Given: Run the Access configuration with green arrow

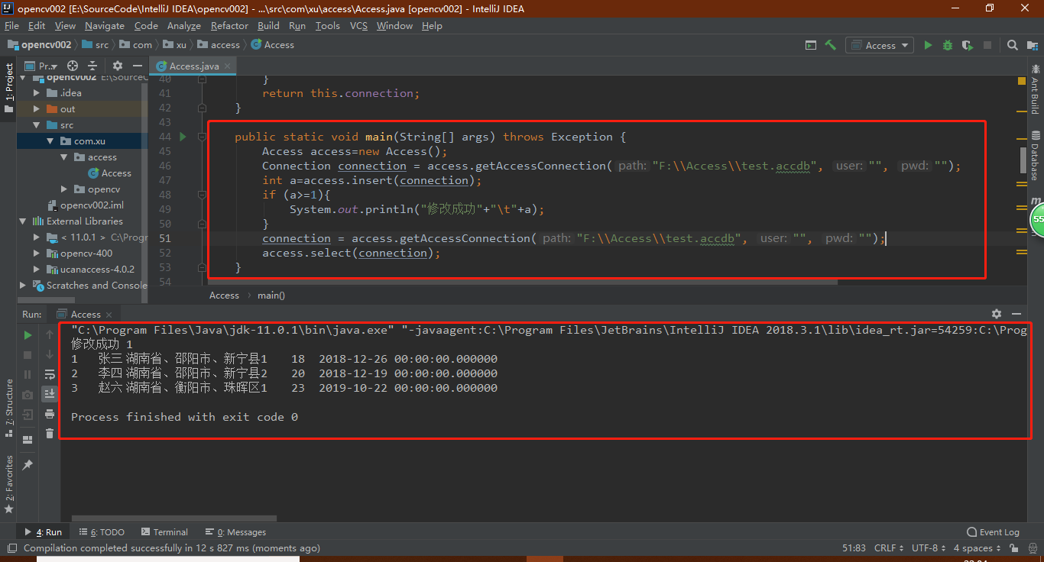Looking at the screenshot, I should point(928,45).
